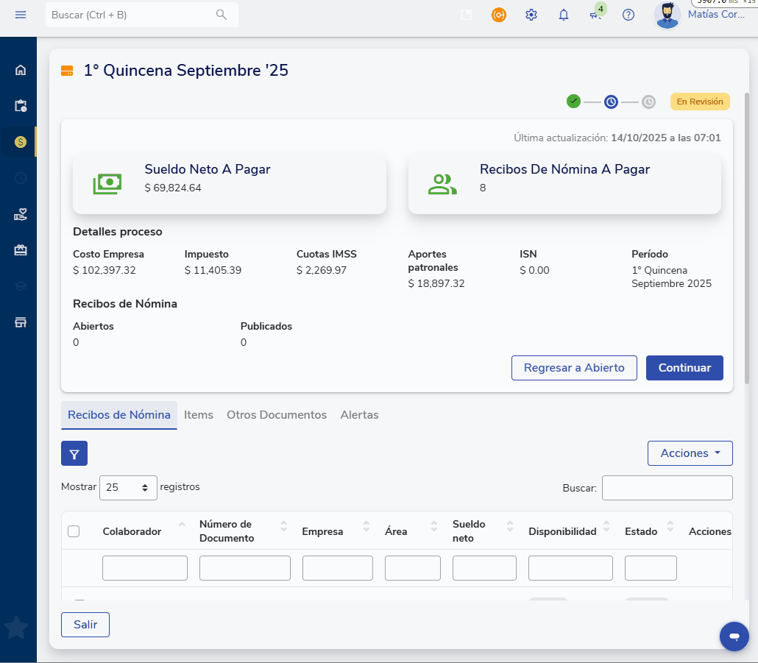The image size is (758, 663).
Task: Click the blue filter funnel button
Action: pyautogui.click(x=74, y=453)
